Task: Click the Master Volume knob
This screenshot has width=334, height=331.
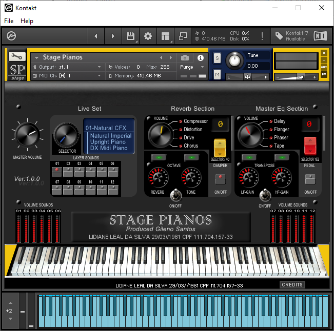Action: [27, 135]
